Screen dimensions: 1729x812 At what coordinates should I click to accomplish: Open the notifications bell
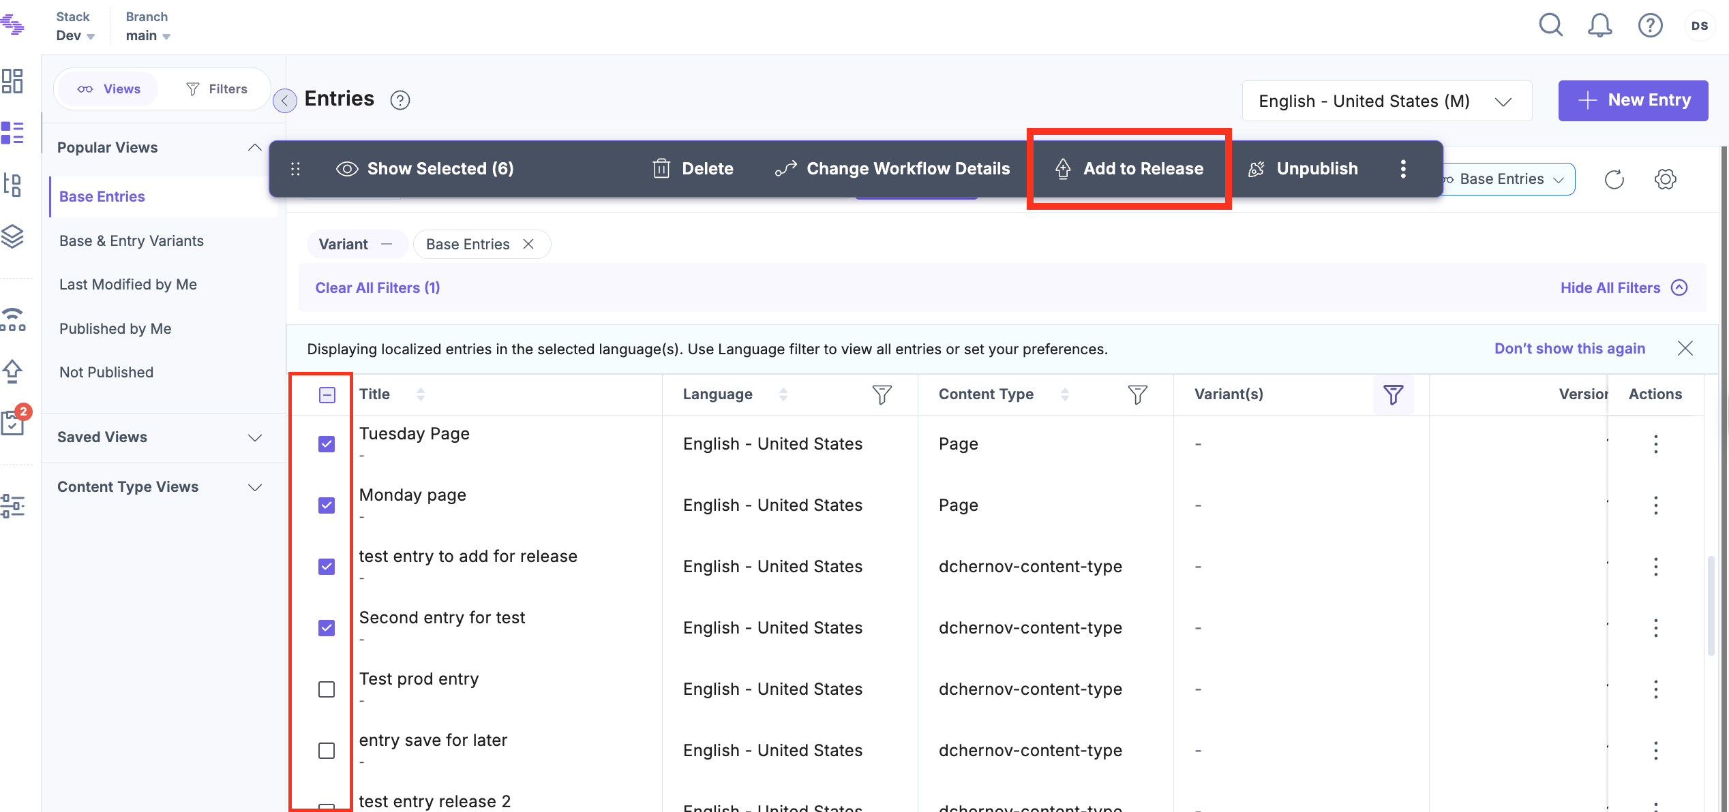[x=1599, y=26]
